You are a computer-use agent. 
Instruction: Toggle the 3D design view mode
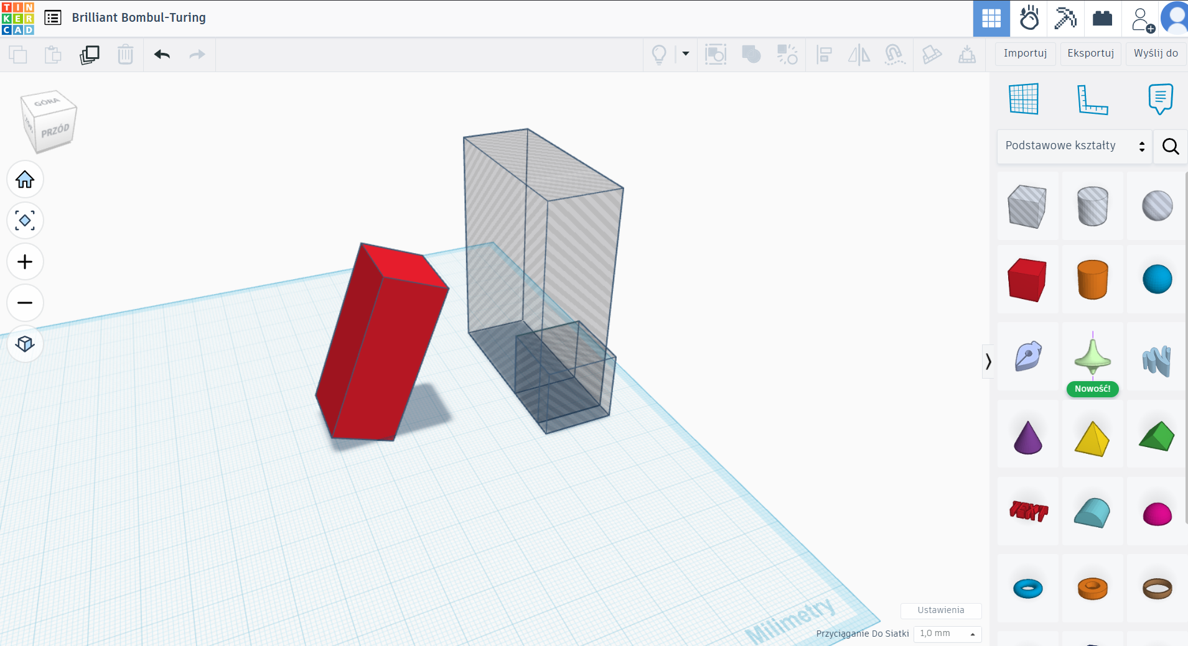click(991, 19)
